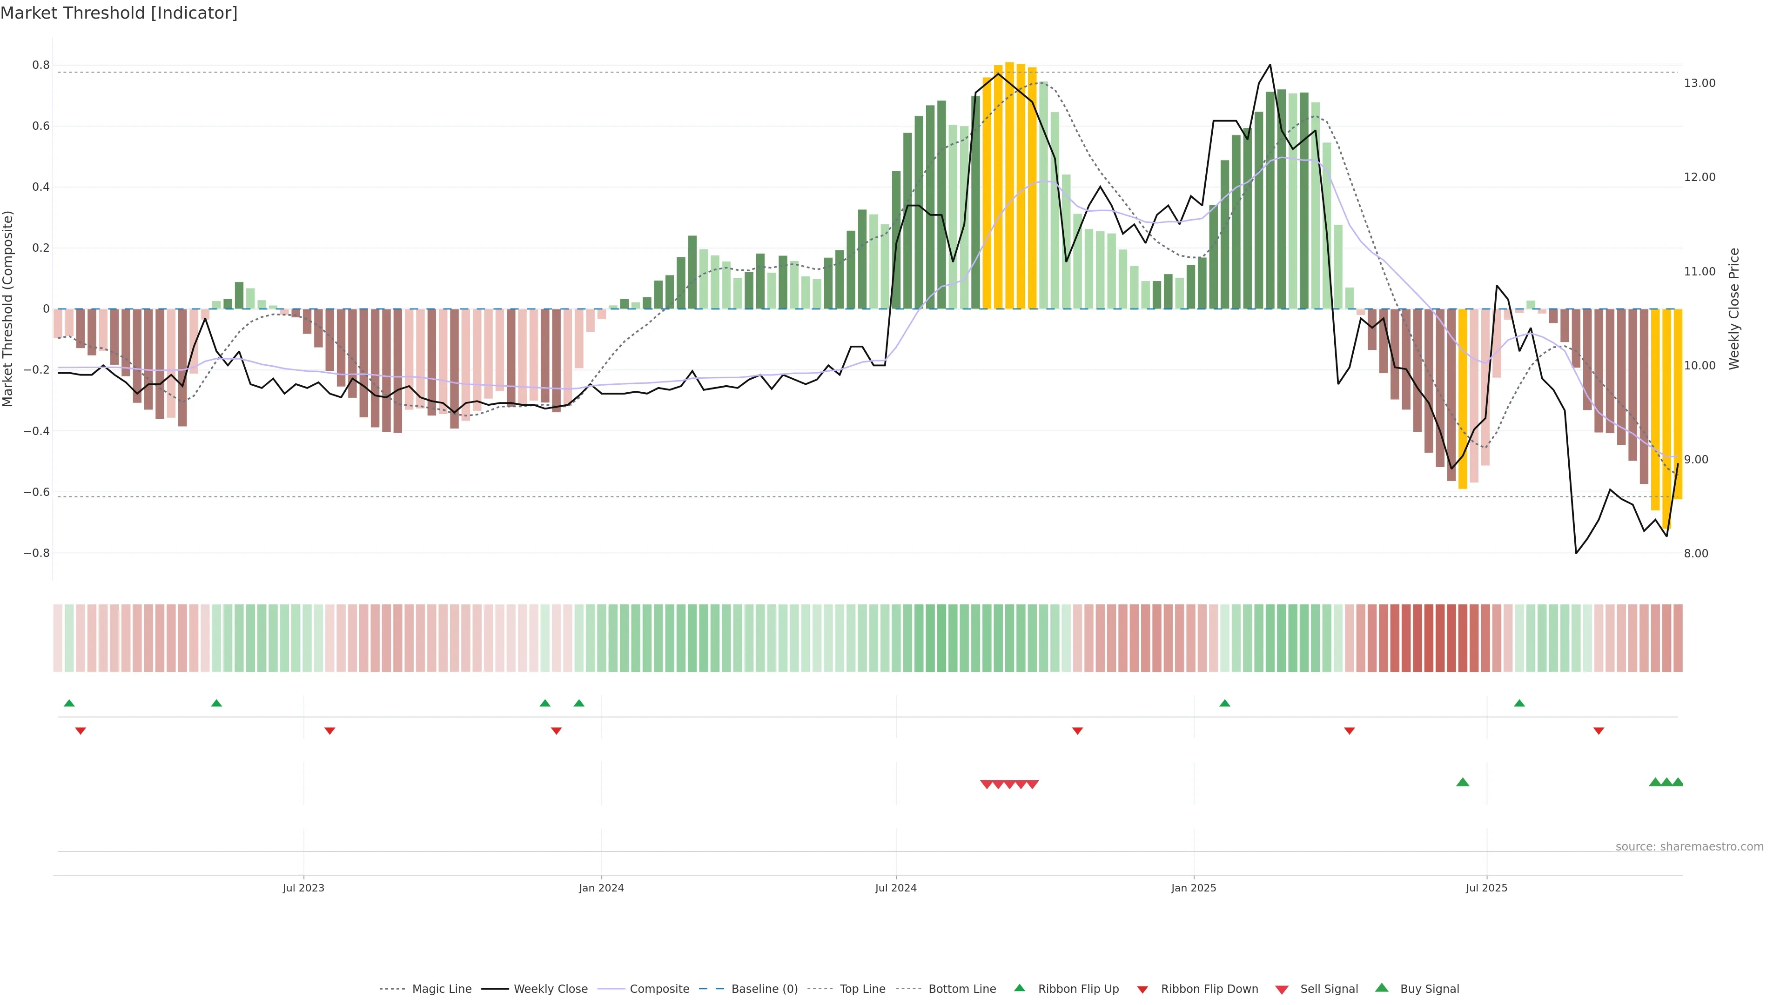Click the Ribbon Flip Up legend triangle

(x=1019, y=988)
